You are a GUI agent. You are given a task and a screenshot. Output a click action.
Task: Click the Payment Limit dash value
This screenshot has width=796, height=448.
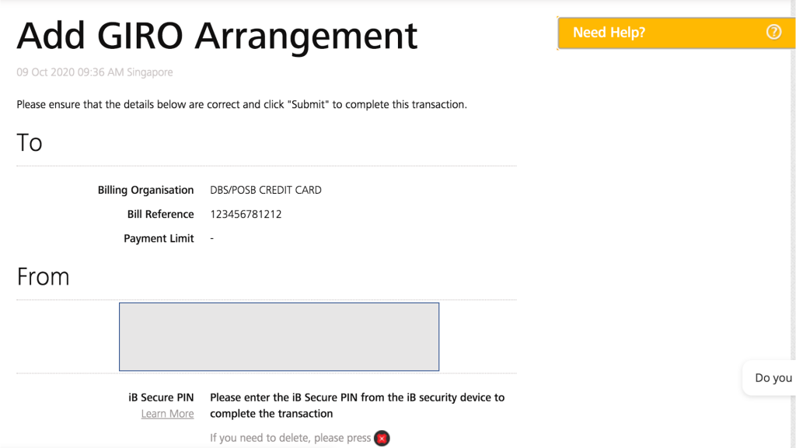click(211, 238)
